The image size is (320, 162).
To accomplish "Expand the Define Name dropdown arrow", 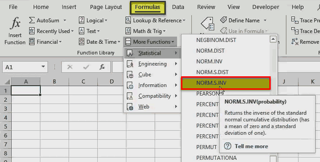I will coord(265,21).
